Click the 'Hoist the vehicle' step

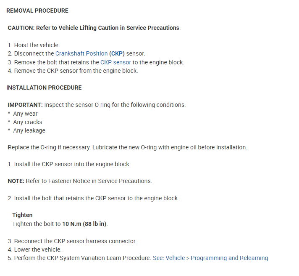[37, 45]
